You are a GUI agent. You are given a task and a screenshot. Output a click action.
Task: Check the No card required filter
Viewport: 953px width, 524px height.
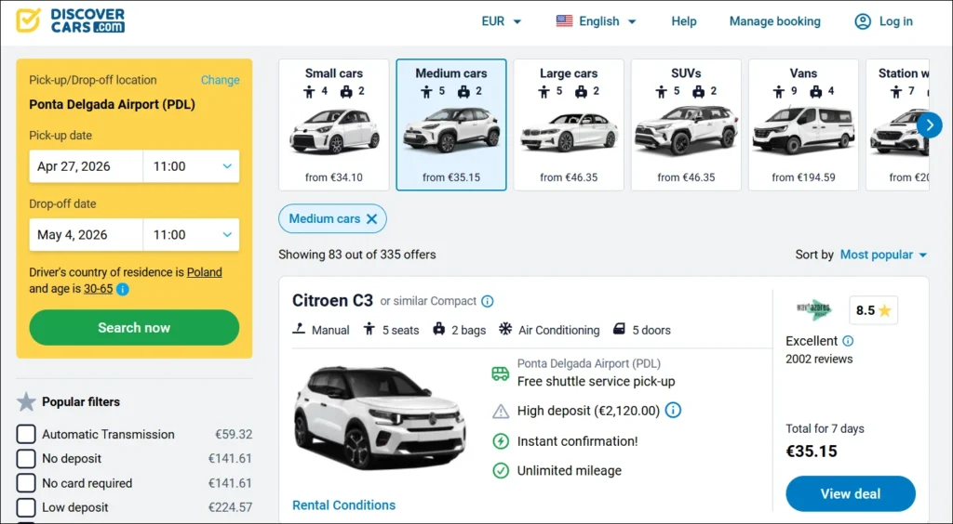click(26, 483)
